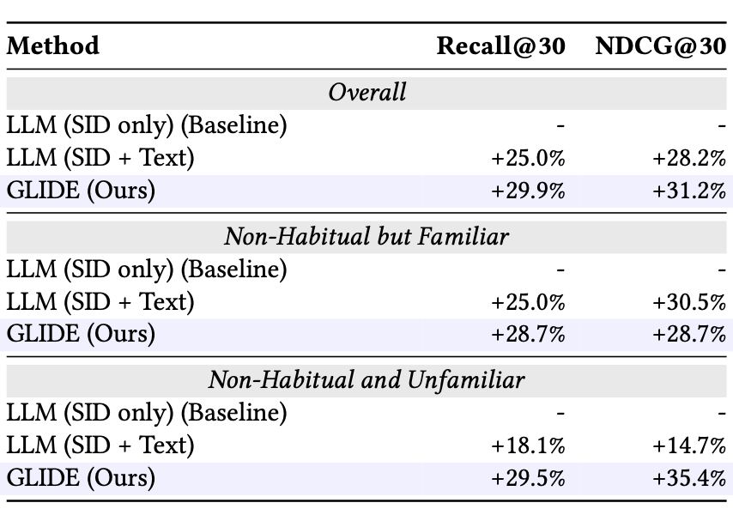Click the Recall@30 column header
Screen dimensions: 733x515
click(500, 45)
